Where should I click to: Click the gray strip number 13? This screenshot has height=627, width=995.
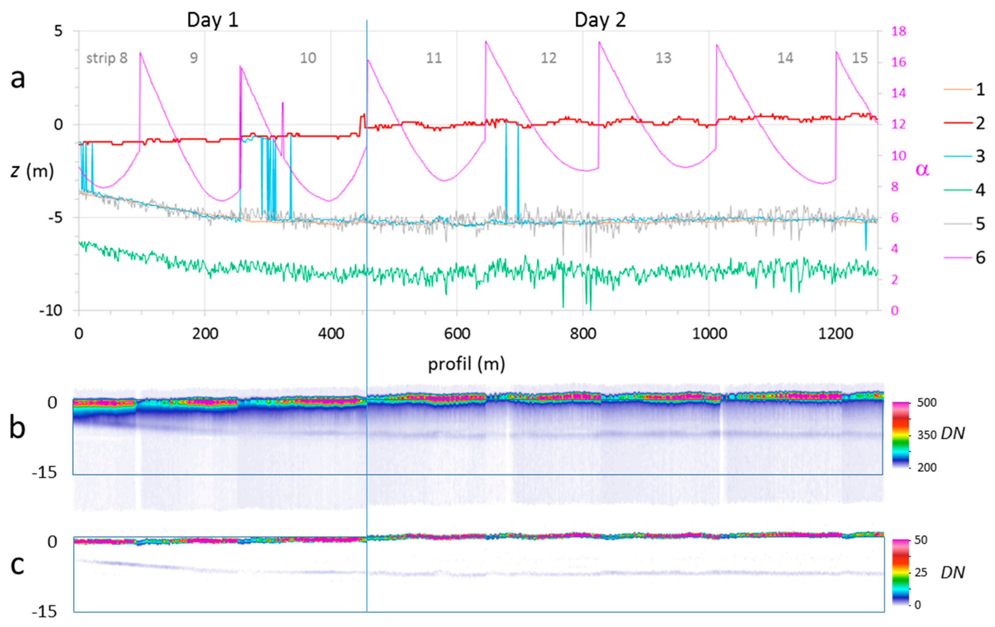click(x=664, y=58)
